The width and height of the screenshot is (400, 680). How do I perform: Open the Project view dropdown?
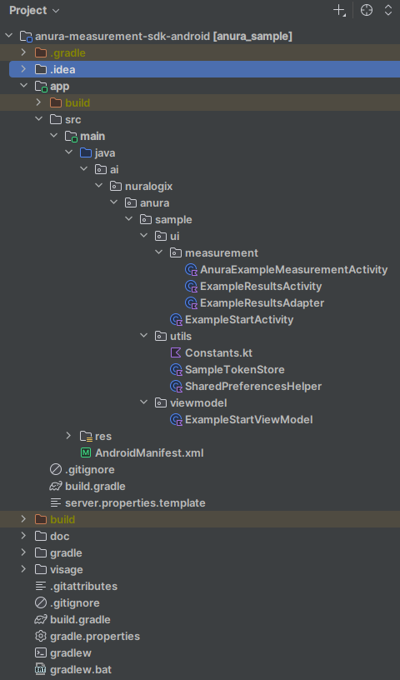[34, 10]
